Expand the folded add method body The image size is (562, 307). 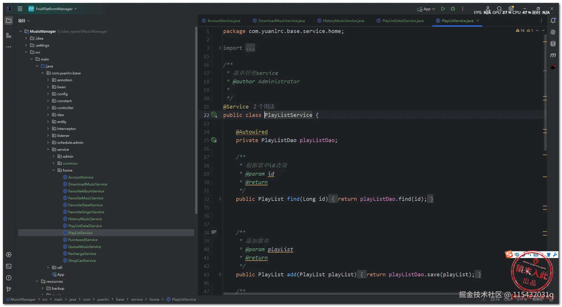[x=220, y=274]
